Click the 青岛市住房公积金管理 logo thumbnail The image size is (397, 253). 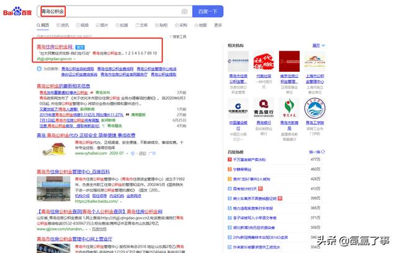pos(238,61)
